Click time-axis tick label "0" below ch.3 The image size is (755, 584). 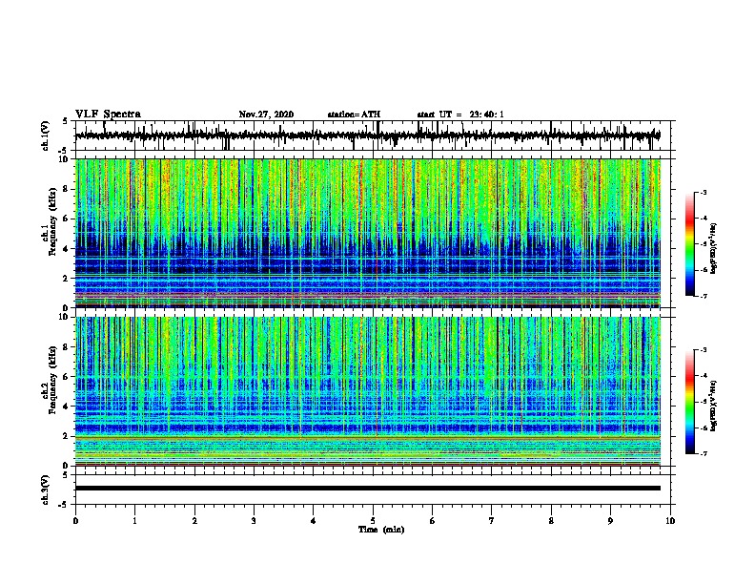[x=75, y=521]
